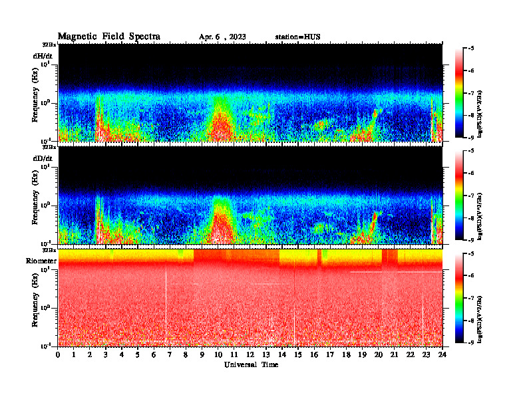Click the "10" hour tick label

click(x=218, y=354)
